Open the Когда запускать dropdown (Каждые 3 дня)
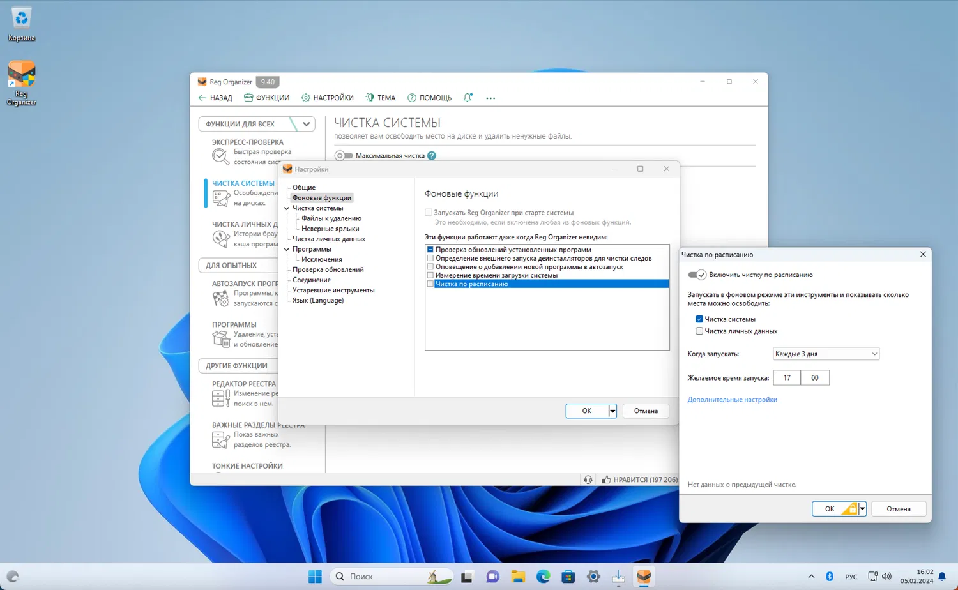958x590 pixels. click(826, 354)
